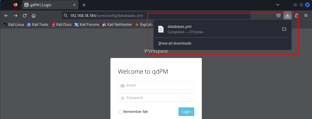Open the Downloads toolbar button
The height and width of the screenshot is (119, 312).
coord(287,15)
